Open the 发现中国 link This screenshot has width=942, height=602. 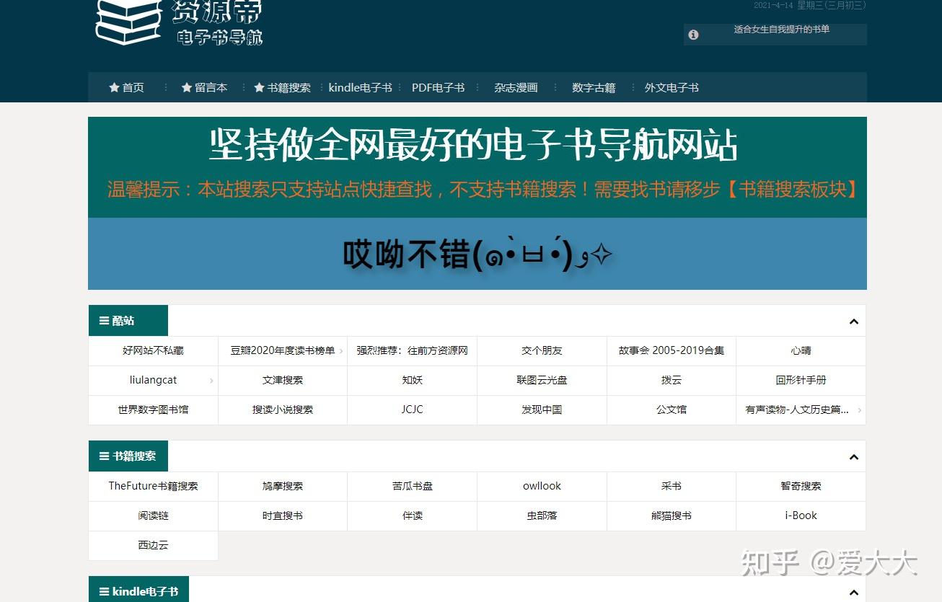pyautogui.click(x=542, y=410)
